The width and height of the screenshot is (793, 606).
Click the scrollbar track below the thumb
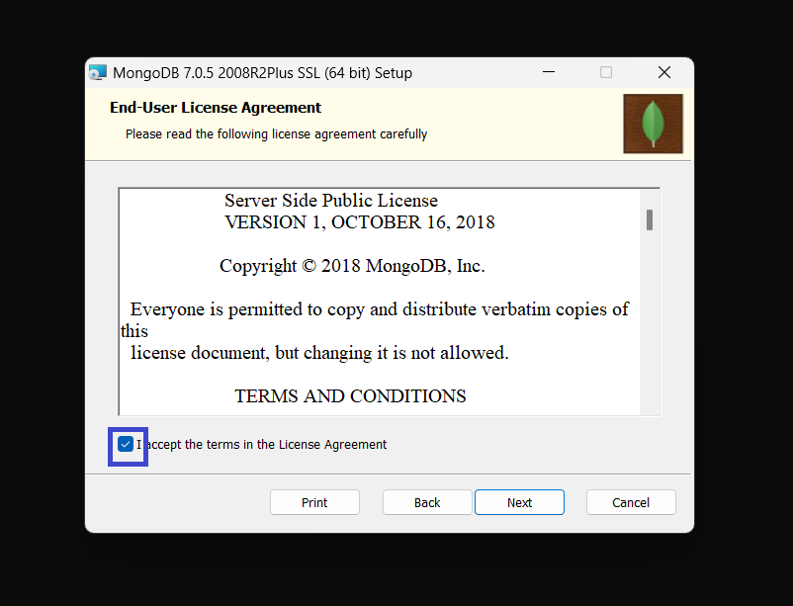(x=650, y=323)
